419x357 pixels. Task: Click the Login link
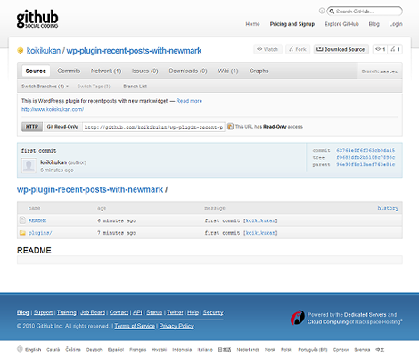[396, 24]
